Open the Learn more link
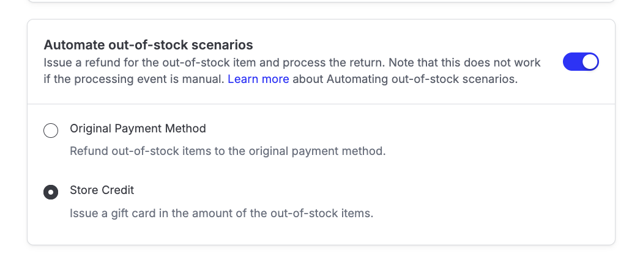Viewport: 640px width, 266px height. coord(258,79)
